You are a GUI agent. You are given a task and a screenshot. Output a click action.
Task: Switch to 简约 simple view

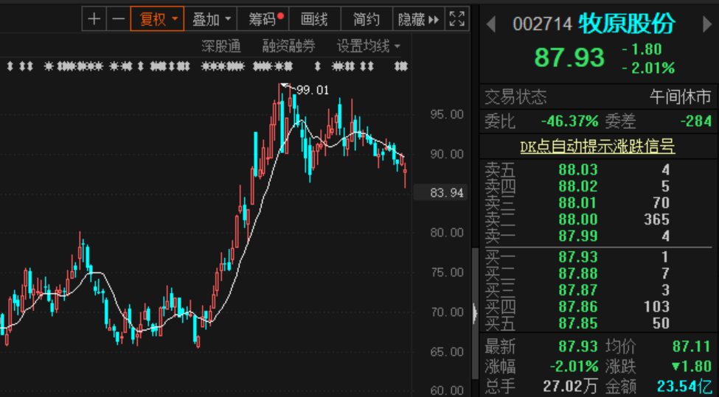(367, 19)
